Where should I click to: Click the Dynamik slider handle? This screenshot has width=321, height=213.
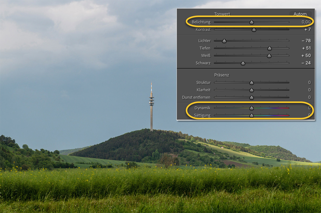click(x=251, y=109)
